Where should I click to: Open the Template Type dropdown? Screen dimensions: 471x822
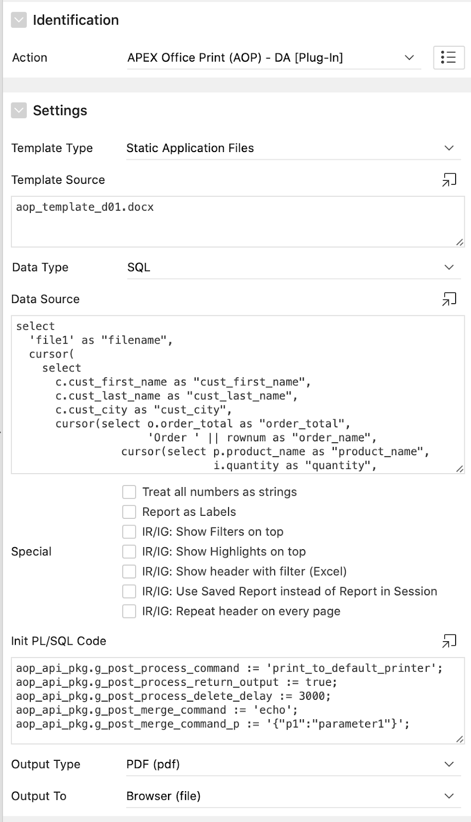coord(293,148)
